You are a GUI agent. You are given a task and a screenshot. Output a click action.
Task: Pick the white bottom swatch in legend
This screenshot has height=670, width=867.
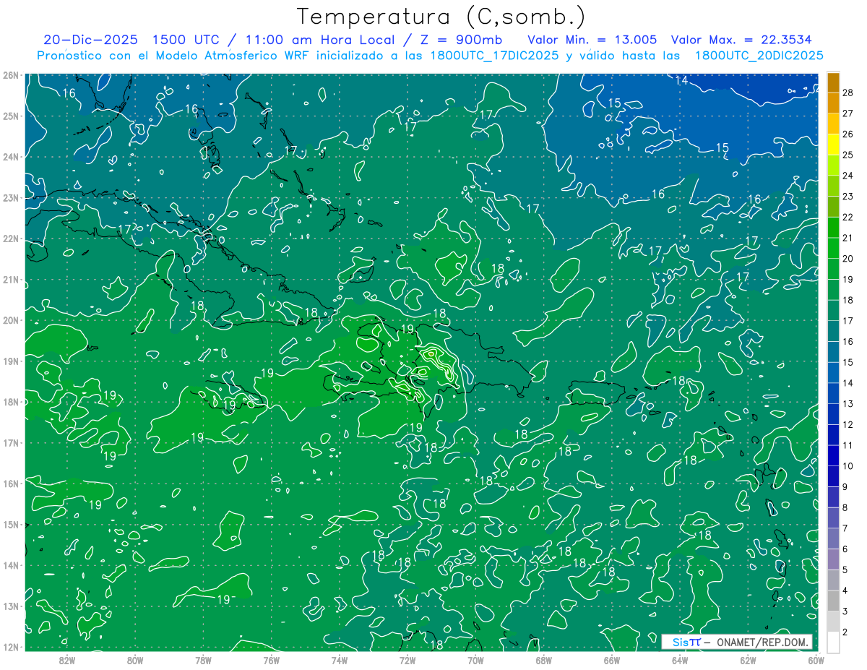point(833,641)
